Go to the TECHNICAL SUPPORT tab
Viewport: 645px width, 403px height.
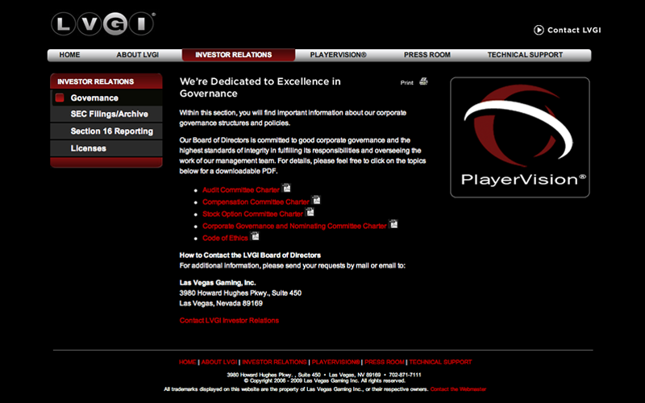[525, 55]
